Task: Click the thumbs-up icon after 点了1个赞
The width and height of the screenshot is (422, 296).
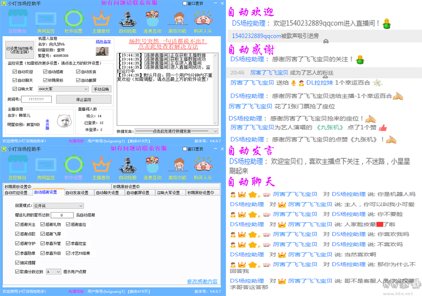Action: coord(383,128)
